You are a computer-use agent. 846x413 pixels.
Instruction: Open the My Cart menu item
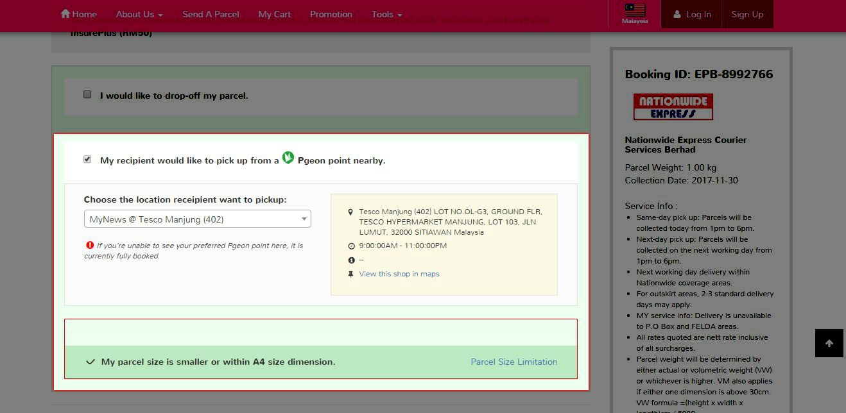pyautogui.click(x=274, y=14)
